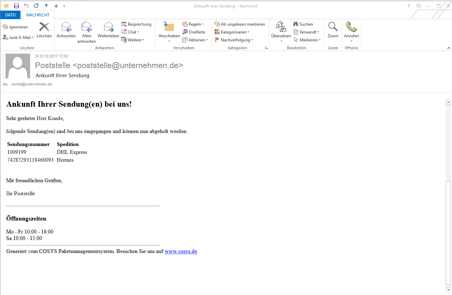Open the Chat dropdown
The image size is (452, 295).
coord(130,32)
